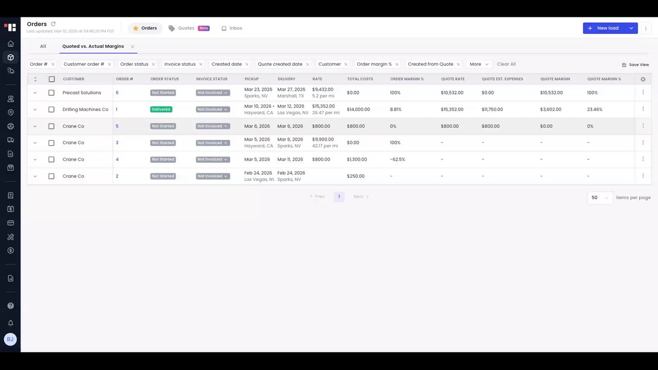Switch to the Quotes Beta tab

point(189,28)
